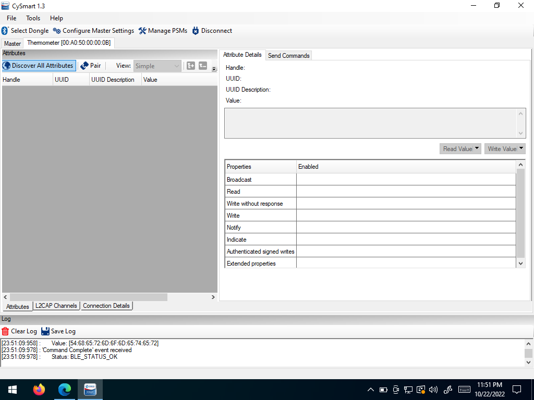Open the Connection Details tab
The height and width of the screenshot is (400, 534).
click(106, 306)
